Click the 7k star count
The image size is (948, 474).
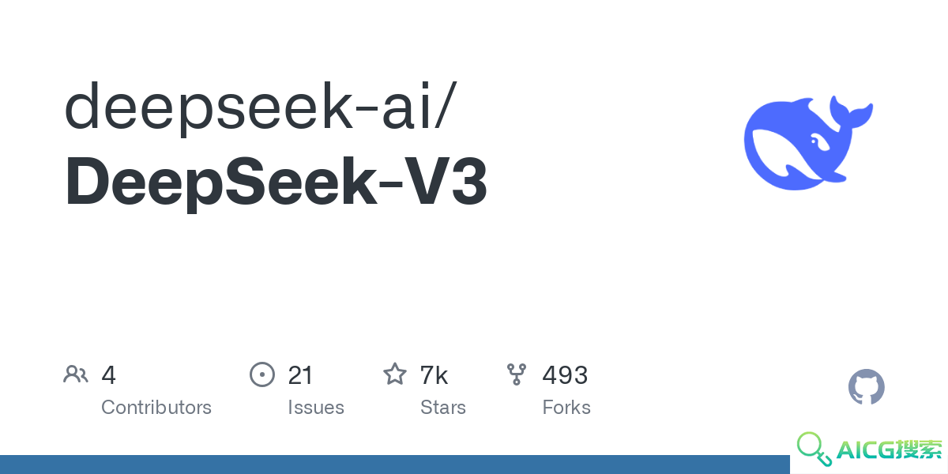[x=434, y=375]
